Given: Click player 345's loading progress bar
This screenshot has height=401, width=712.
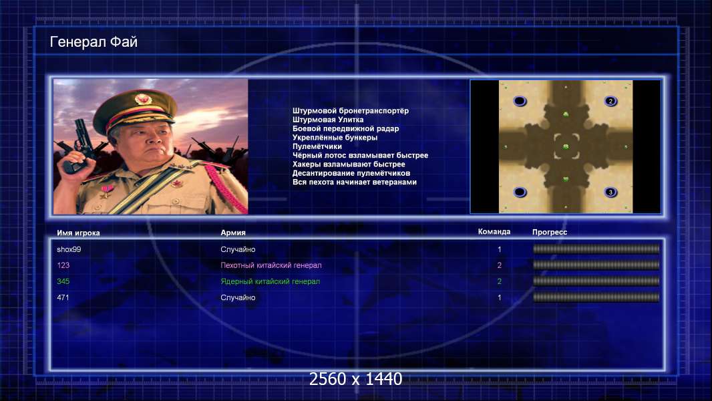Looking at the screenshot, I should click(596, 281).
